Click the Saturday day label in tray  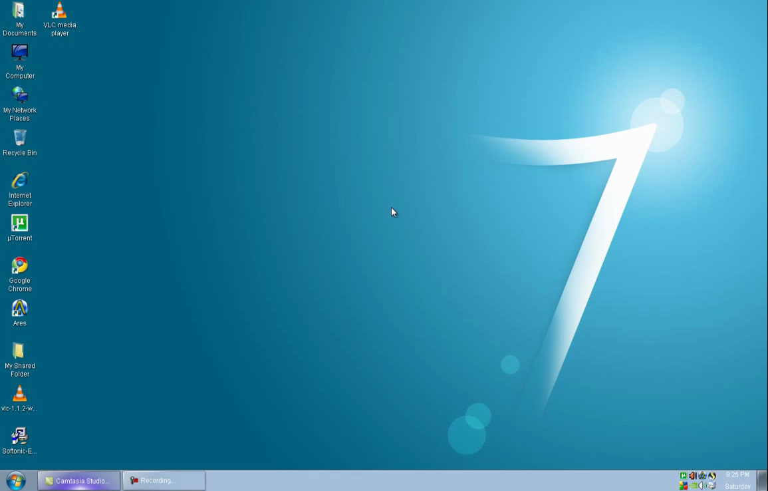[x=737, y=486]
